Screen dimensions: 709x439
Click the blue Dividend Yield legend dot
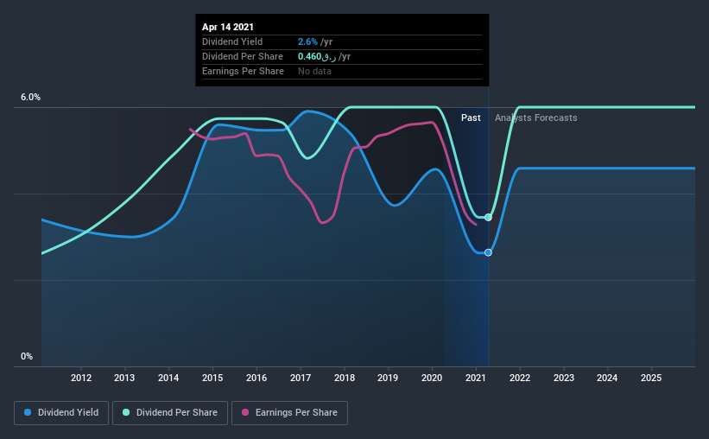pyautogui.click(x=28, y=412)
